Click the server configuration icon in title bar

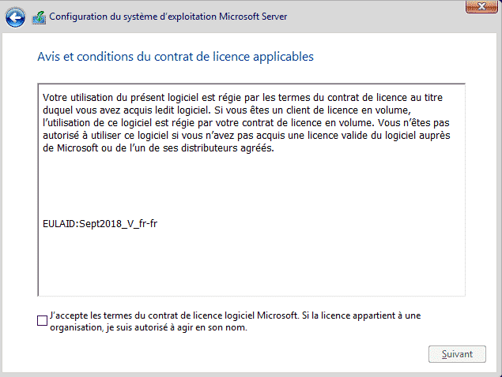coord(38,17)
